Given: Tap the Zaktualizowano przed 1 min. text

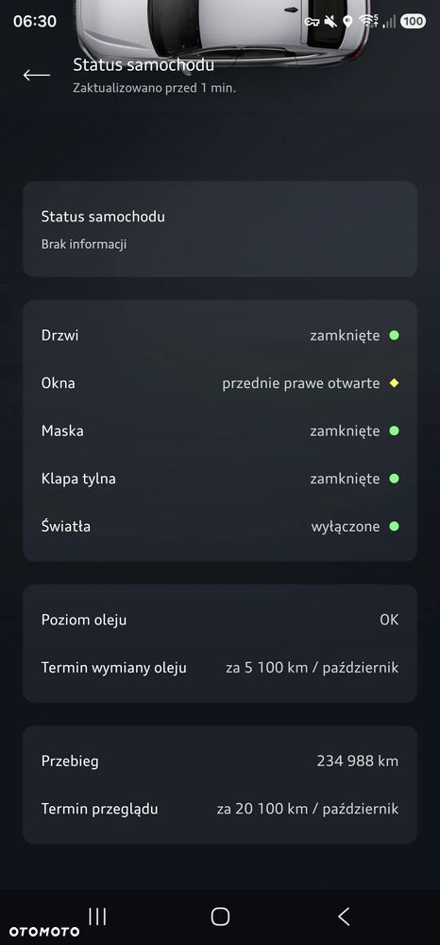Looking at the screenshot, I should [x=154, y=88].
